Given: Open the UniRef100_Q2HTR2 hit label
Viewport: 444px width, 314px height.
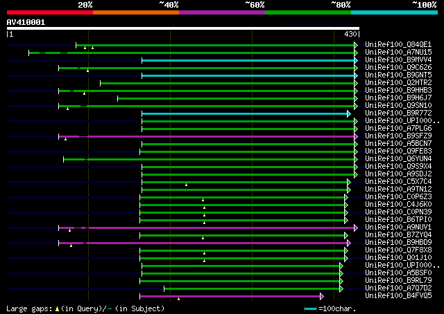Looking at the screenshot, I should pos(398,83).
